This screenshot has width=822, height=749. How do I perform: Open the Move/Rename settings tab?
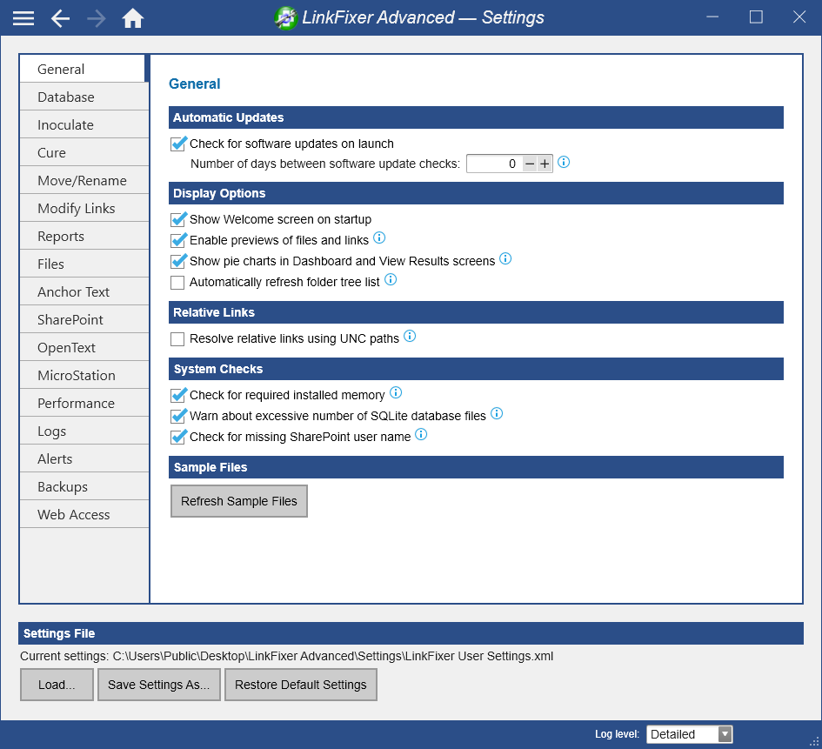pos(84,180)
